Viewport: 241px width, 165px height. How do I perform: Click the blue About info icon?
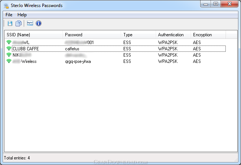tap(39, 23)
